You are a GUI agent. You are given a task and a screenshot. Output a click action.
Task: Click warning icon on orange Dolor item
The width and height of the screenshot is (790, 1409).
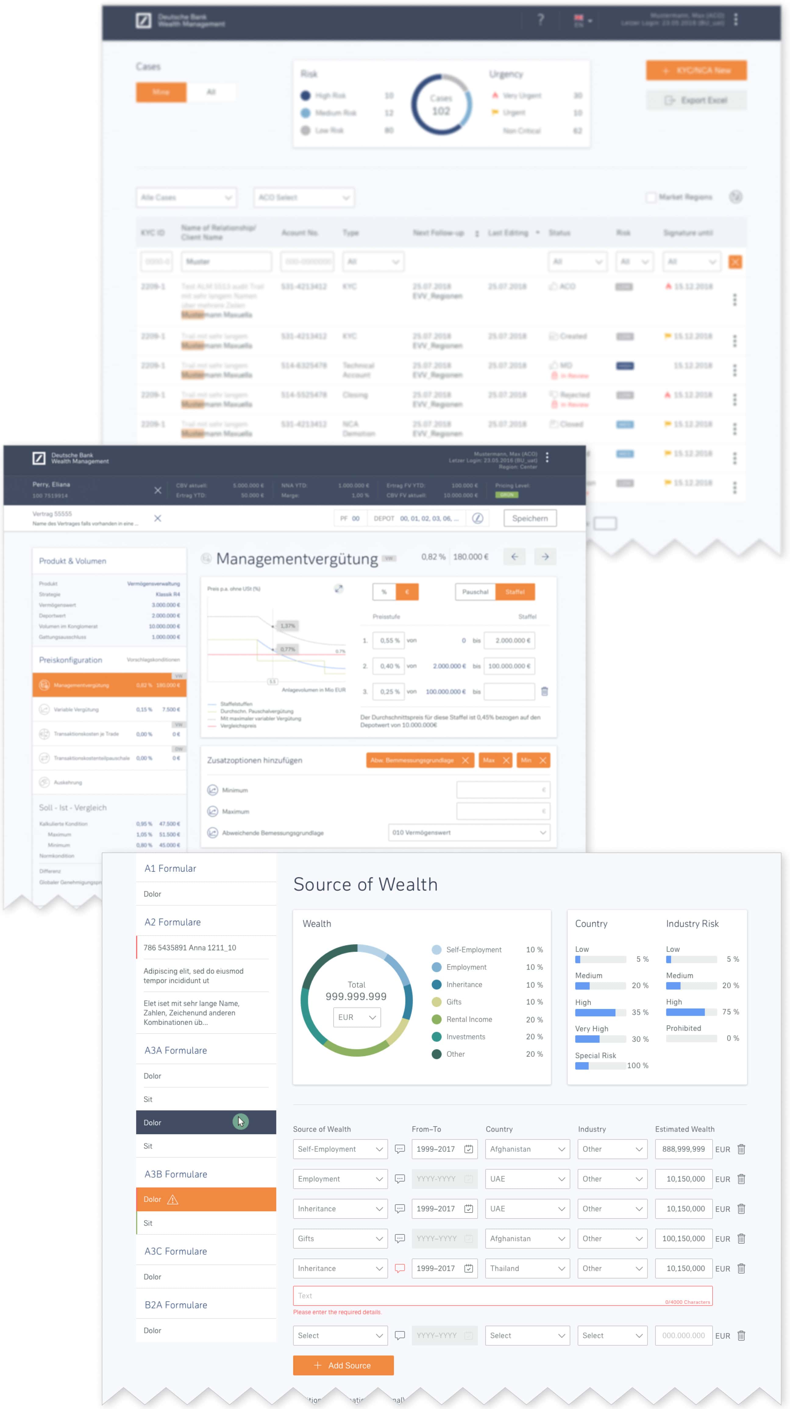tap(173, 1199)
